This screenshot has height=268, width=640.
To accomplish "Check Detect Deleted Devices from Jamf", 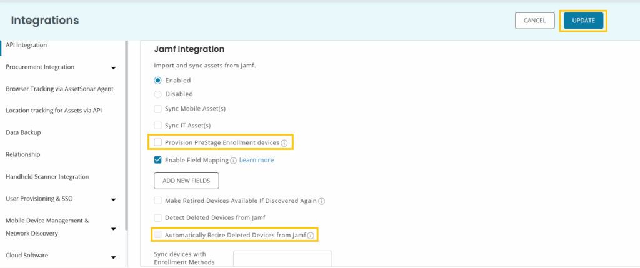I will pos(157,217).
